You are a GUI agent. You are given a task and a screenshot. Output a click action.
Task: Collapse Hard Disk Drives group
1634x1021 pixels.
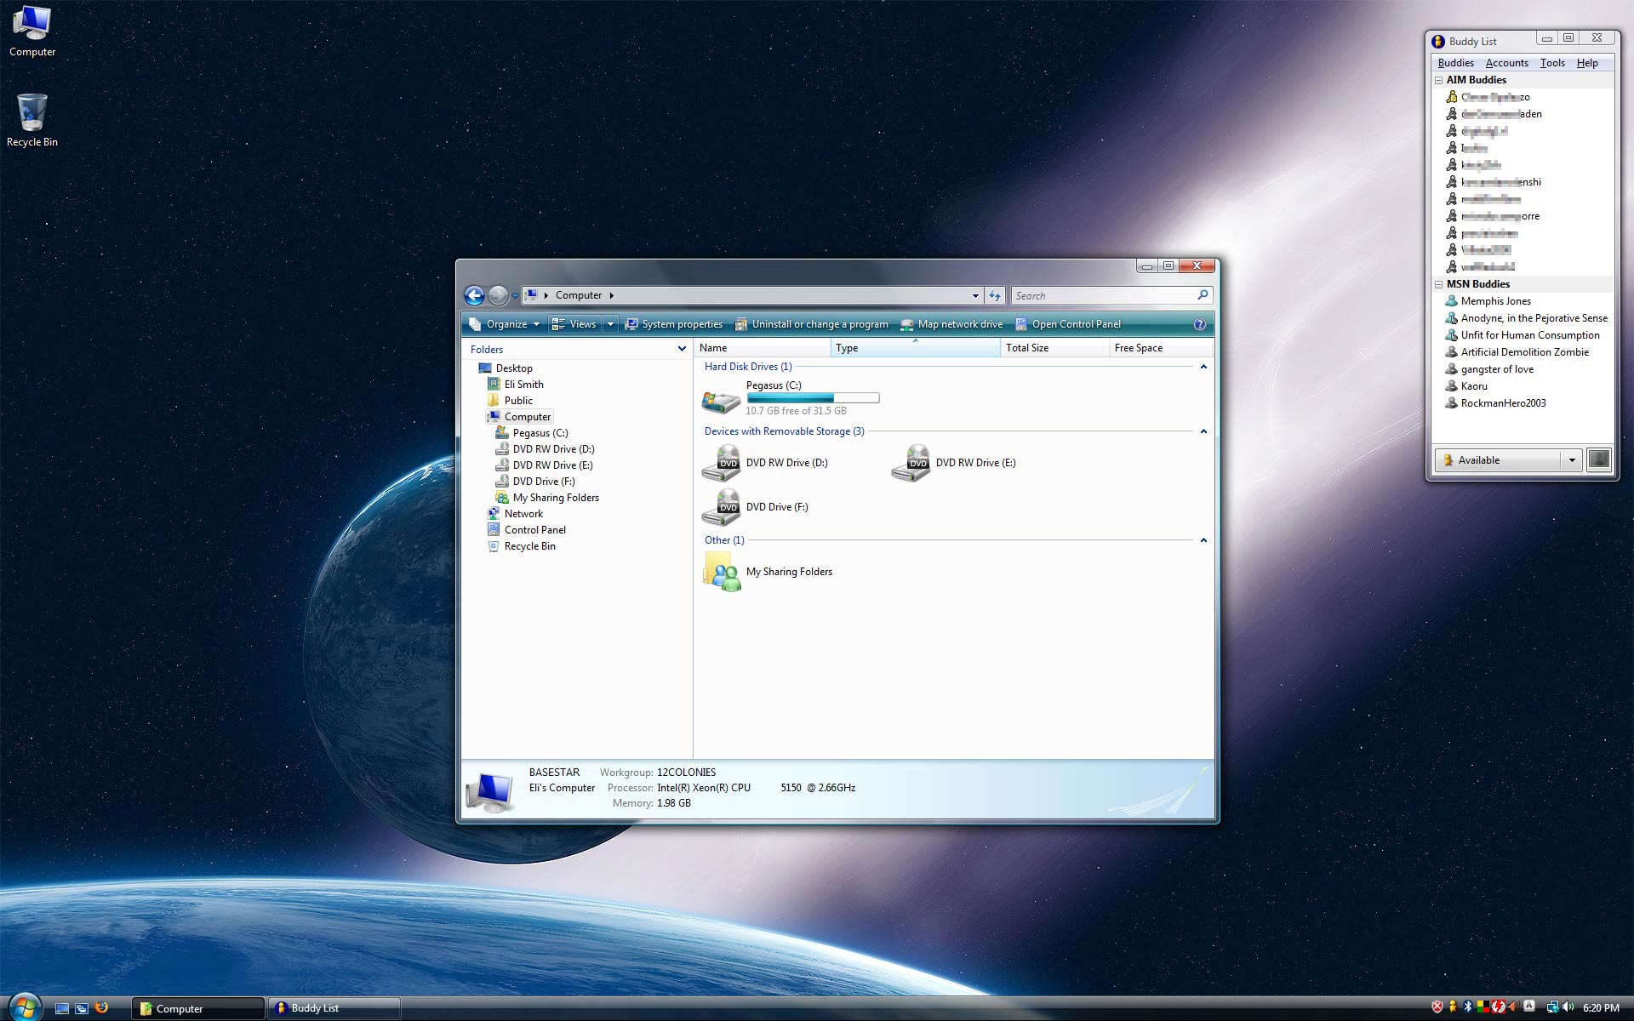point(1203,367)
